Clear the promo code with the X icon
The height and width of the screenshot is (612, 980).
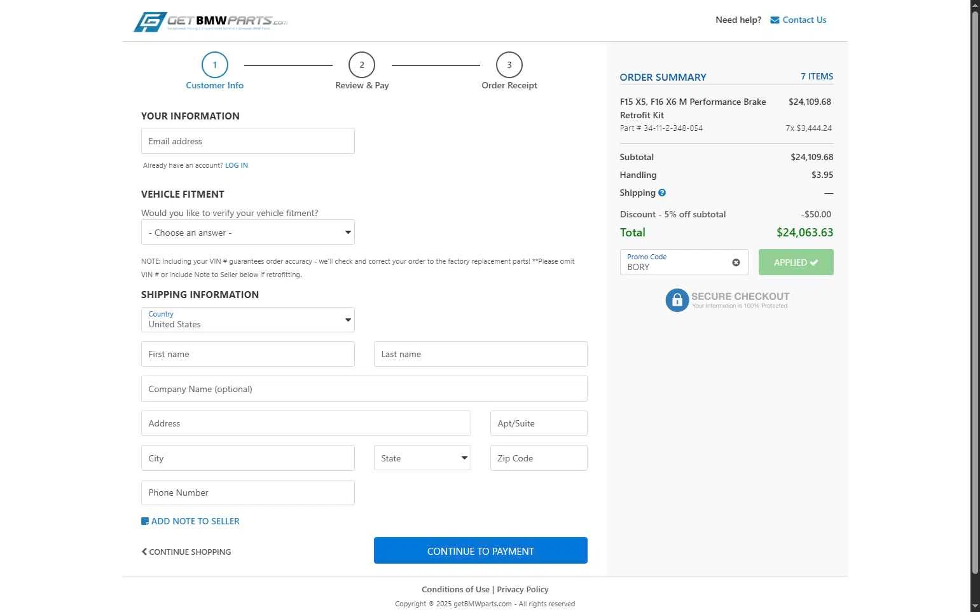pyautogui.click(x=736, y=262)
